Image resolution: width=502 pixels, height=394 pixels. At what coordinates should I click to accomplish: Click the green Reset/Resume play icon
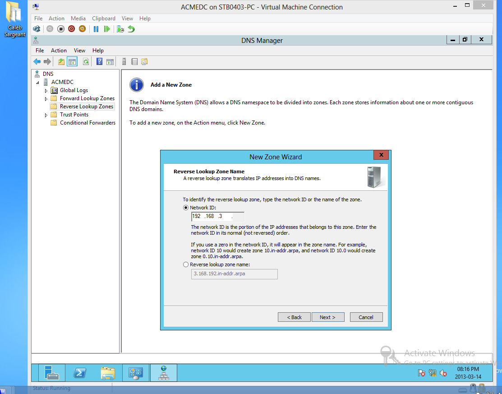coord(107,29)
